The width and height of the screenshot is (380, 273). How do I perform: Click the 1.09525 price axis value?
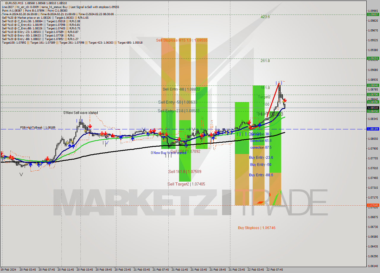click(373, 40)
